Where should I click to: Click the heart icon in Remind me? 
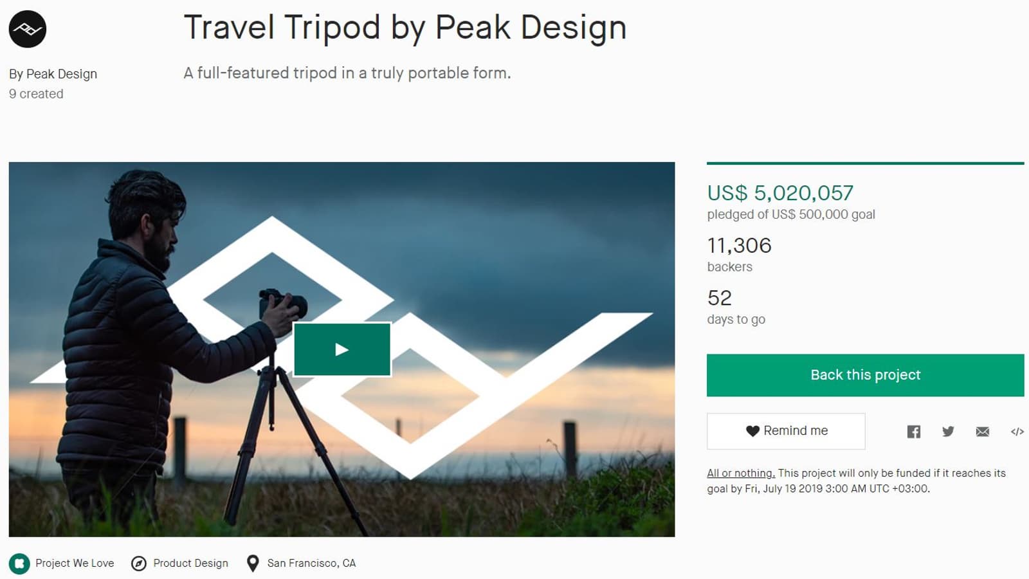[x=752, y=431]
